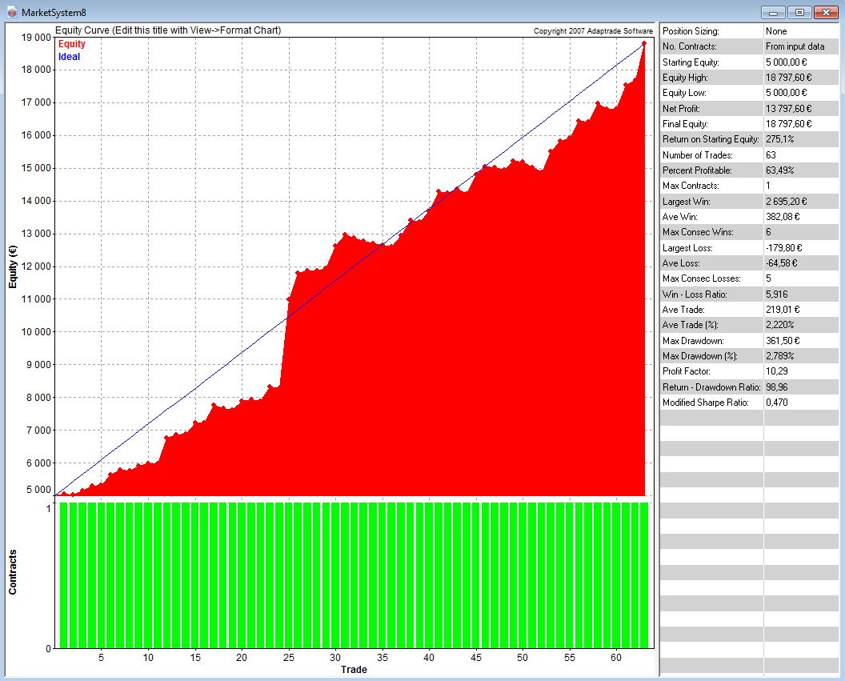This screenshot has height=681, width=845.
Task: Select the Max Drawdown (%) row label
Action: point(699,356)
